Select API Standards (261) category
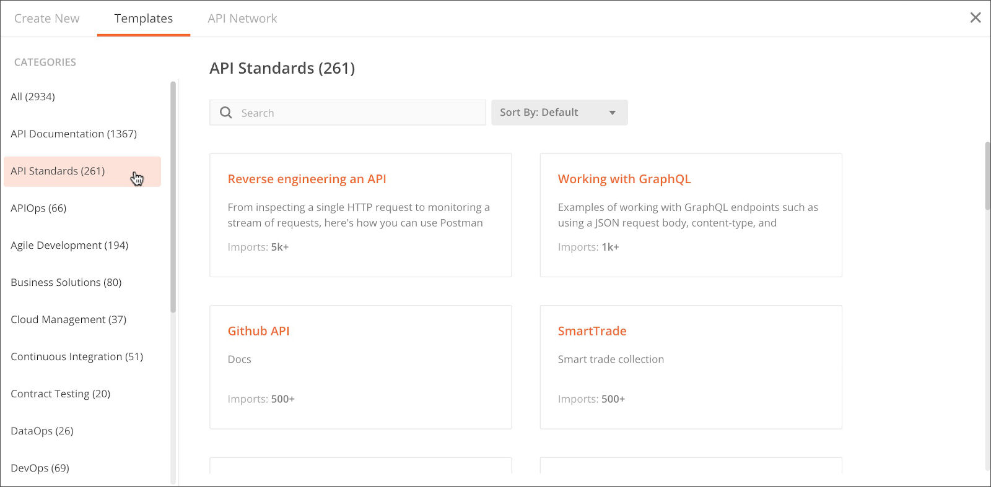The width and height of the screenshot is (991, 487). point(82,171)
